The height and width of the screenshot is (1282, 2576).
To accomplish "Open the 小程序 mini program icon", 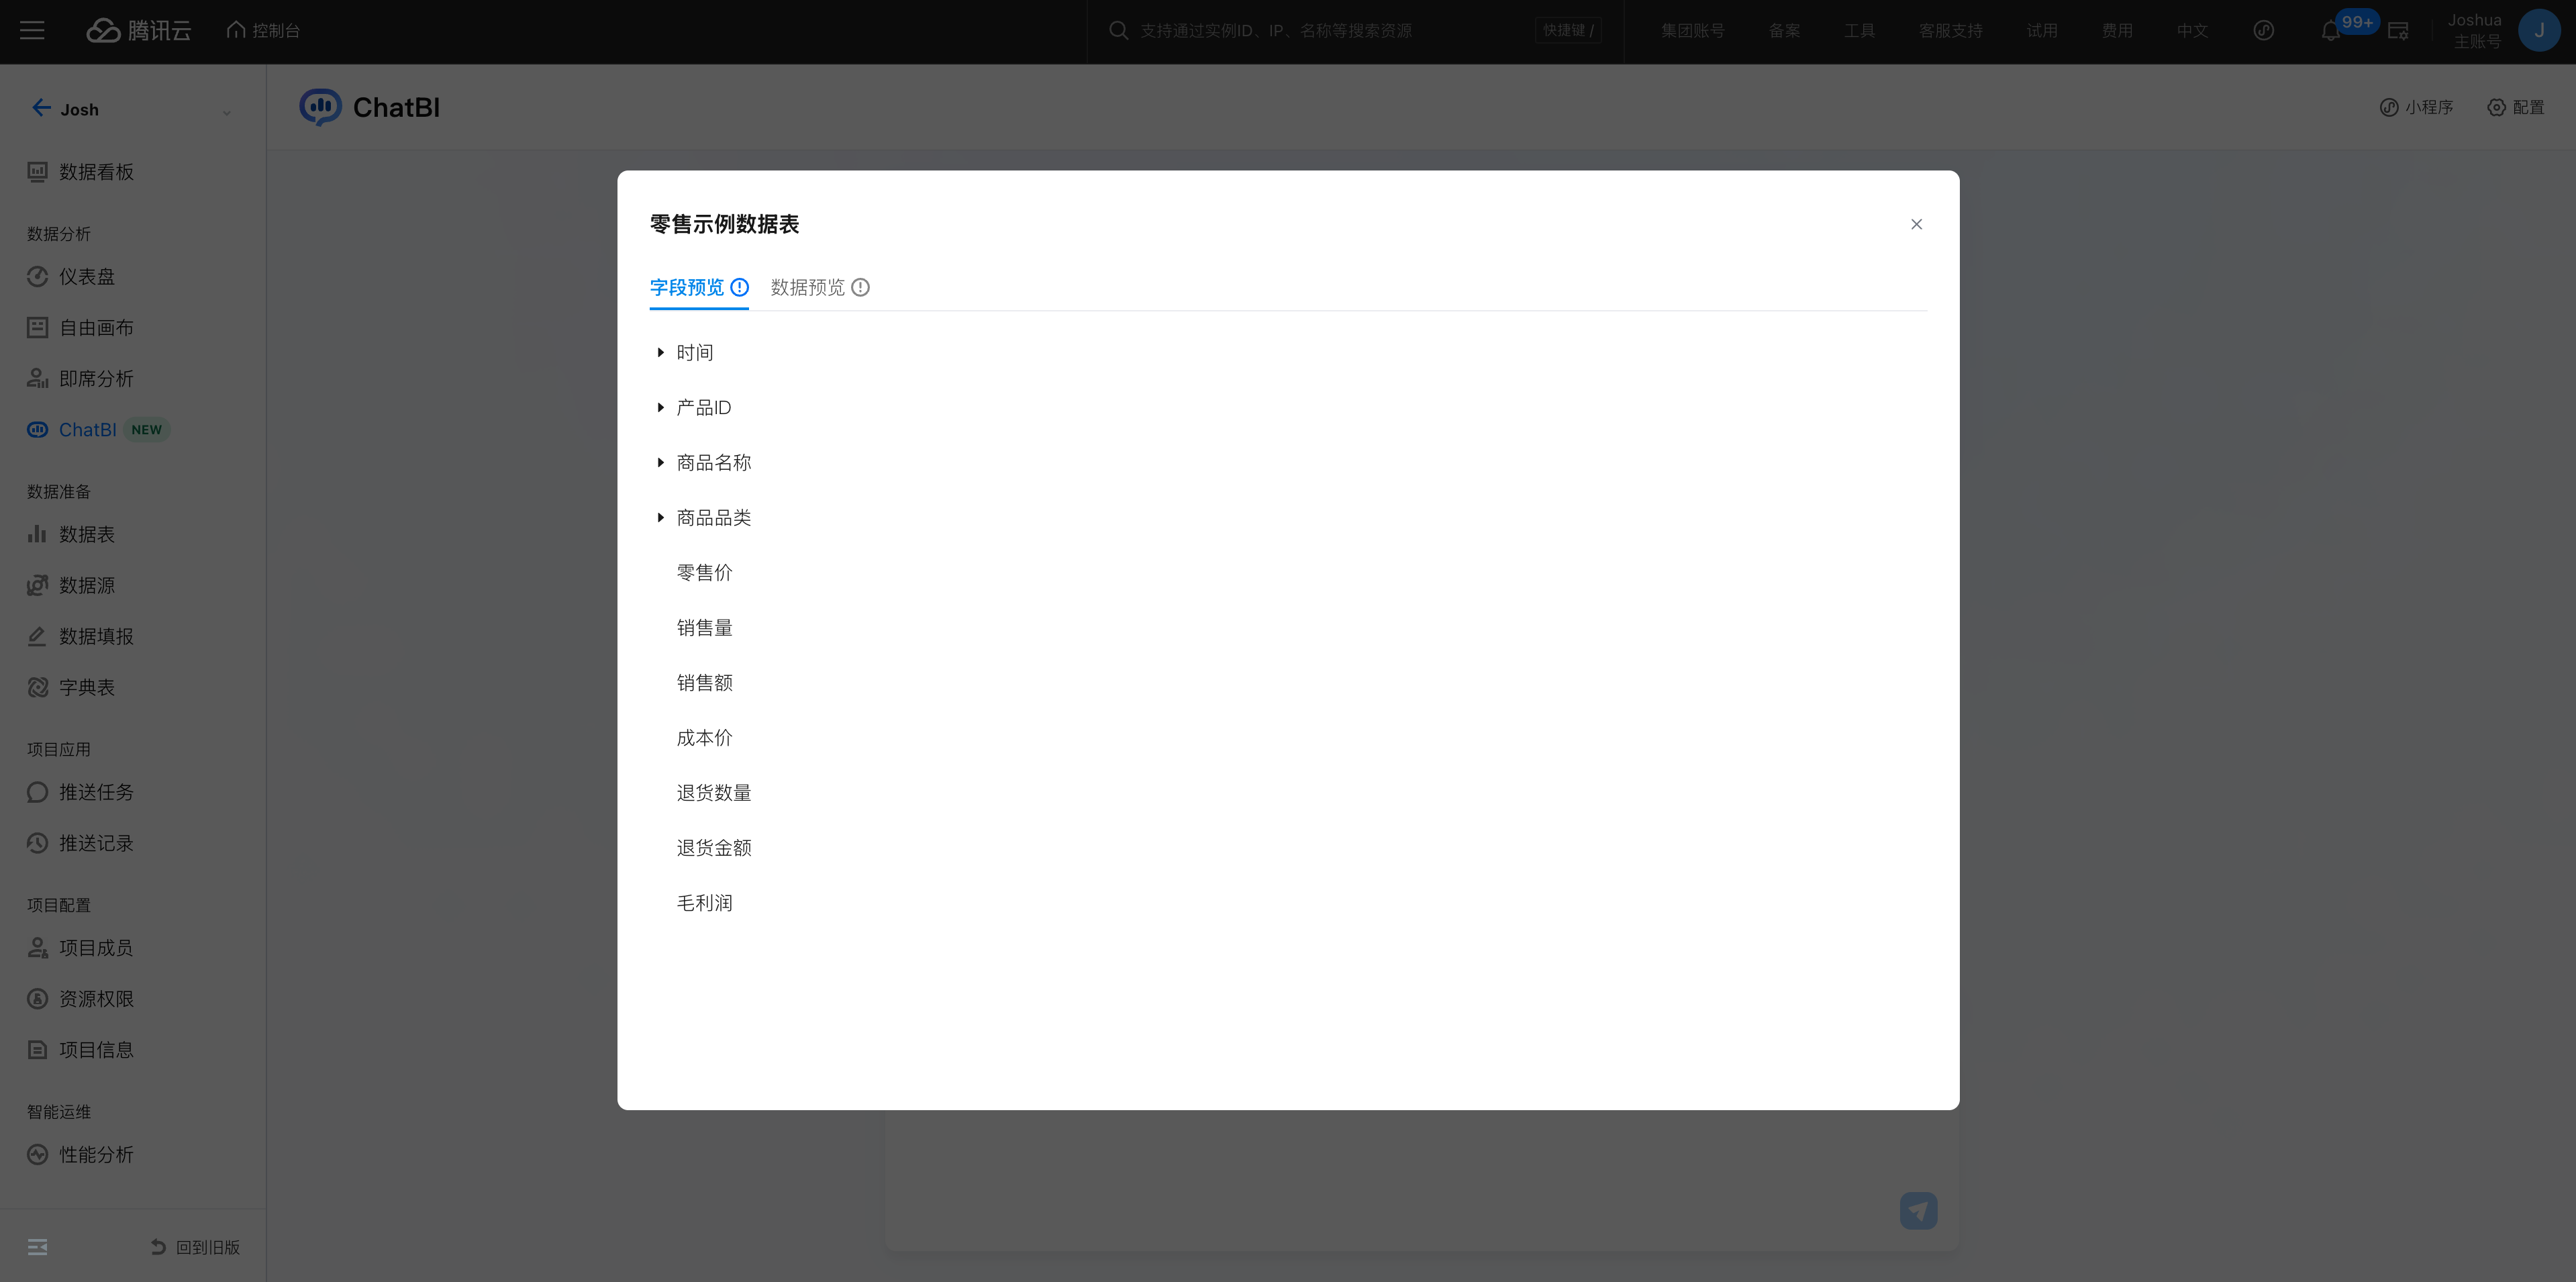I will click(x=2388, y=107).
